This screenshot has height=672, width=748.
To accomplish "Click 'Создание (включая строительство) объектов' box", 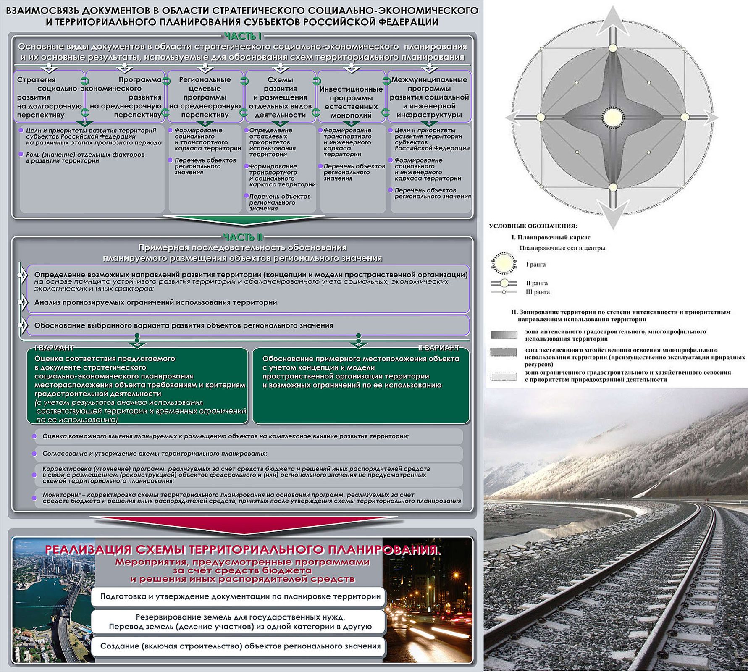I will click(x=238, y=646).
